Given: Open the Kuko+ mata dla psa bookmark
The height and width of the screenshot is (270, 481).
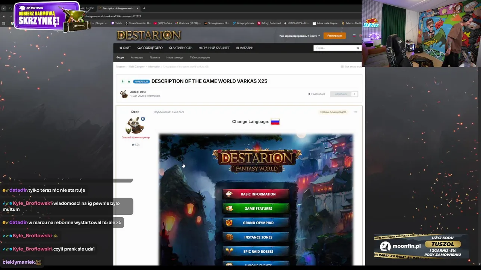Looking at the screenshot, I should click(x=325, y=23).
